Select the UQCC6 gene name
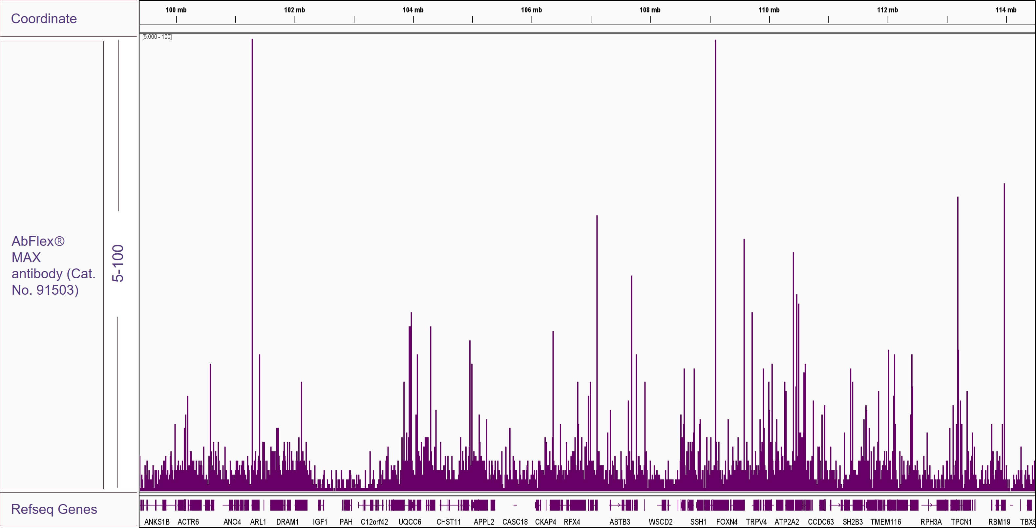Image resolution: width=1036 pixels, height=528 pixels. click(x=410, y=521)
